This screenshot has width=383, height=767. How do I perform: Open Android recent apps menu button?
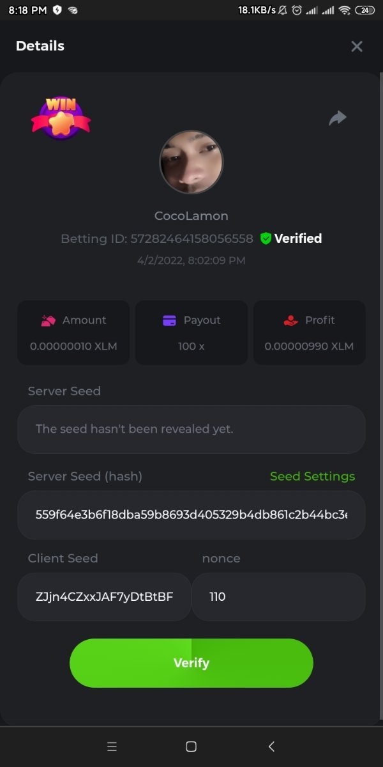pos(112,747)
